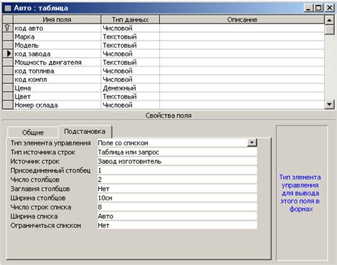Click the 'Денежный' data type cell

click(x=130, y=88)
